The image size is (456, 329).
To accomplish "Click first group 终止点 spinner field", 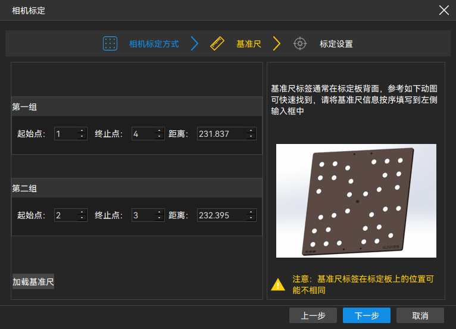I will click(143, 134).
